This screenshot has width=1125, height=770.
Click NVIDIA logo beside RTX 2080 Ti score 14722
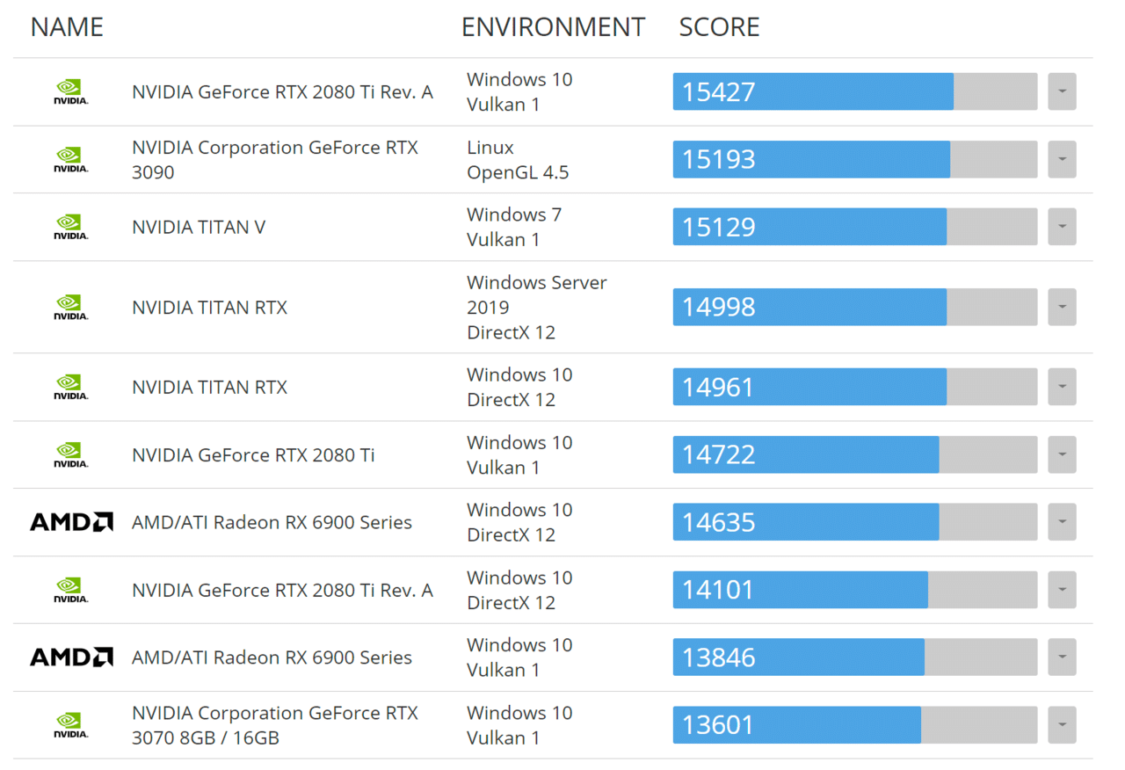pos(70,455)
